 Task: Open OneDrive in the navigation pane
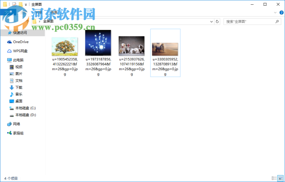coord(18,42)
